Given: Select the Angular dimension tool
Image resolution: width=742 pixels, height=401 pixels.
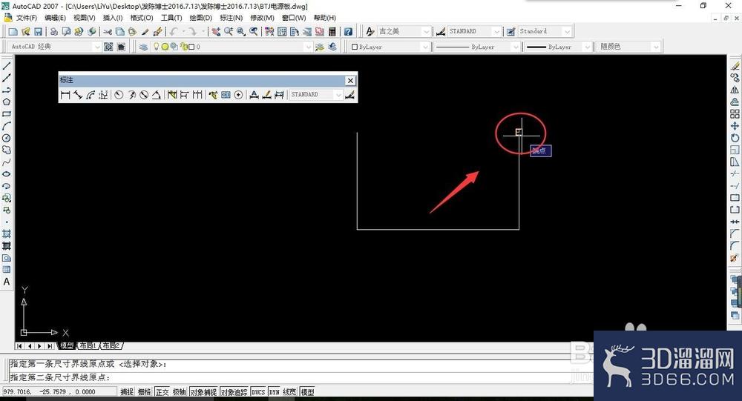Looking at the screenshot, I should 157,95.
